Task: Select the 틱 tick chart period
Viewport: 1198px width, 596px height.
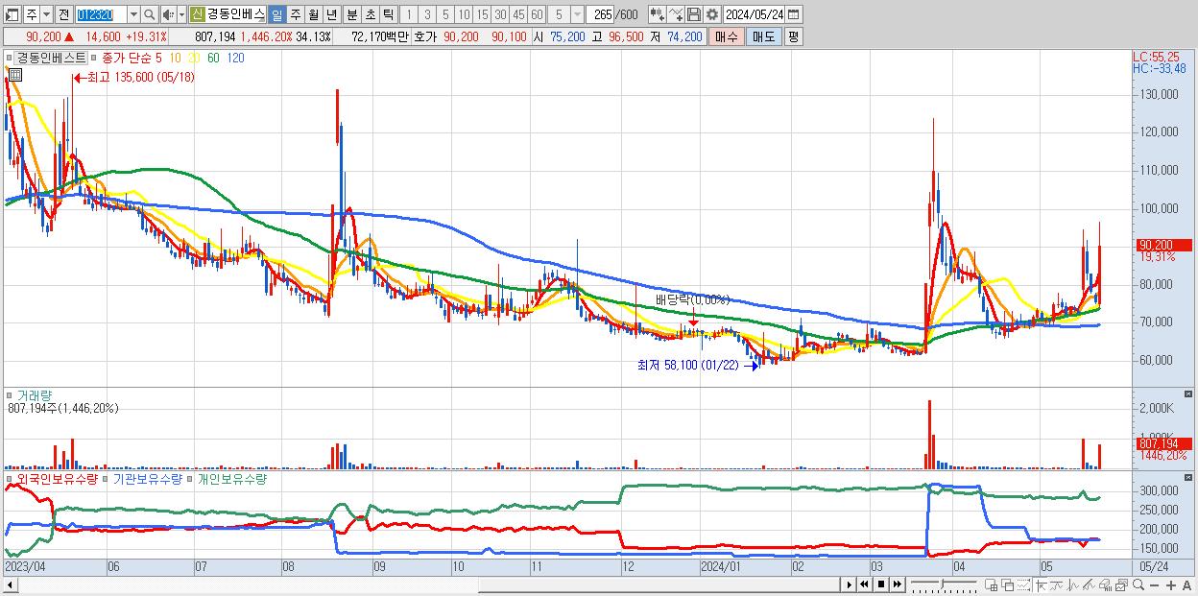Action: [388, 14]
